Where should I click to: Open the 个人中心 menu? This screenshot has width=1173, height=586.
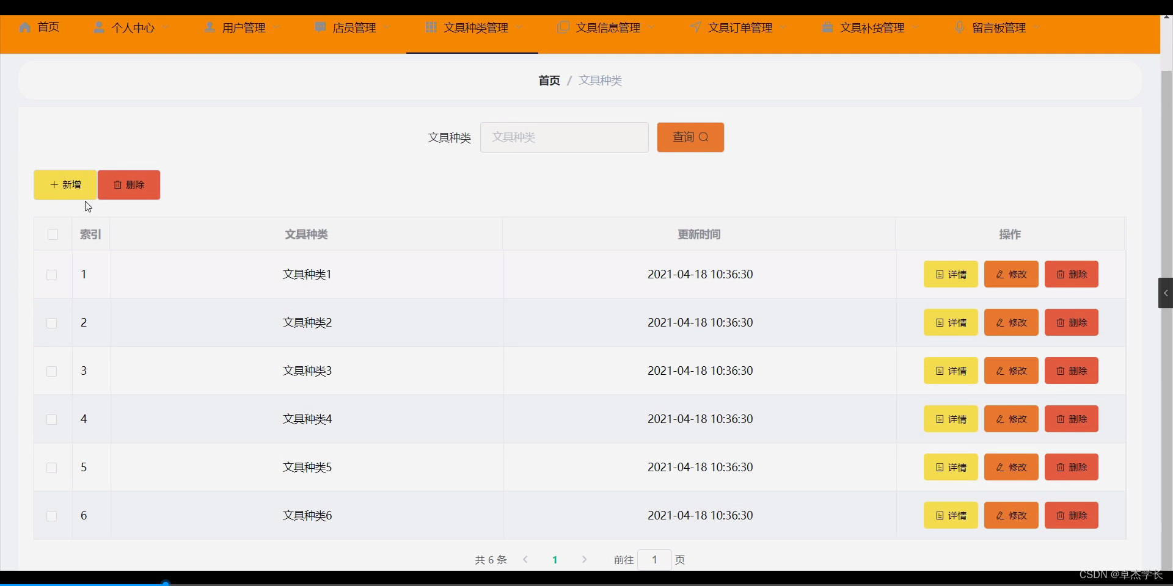[x=132, y=27]
